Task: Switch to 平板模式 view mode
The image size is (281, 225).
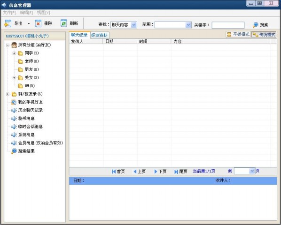Action: click(238, 34)
